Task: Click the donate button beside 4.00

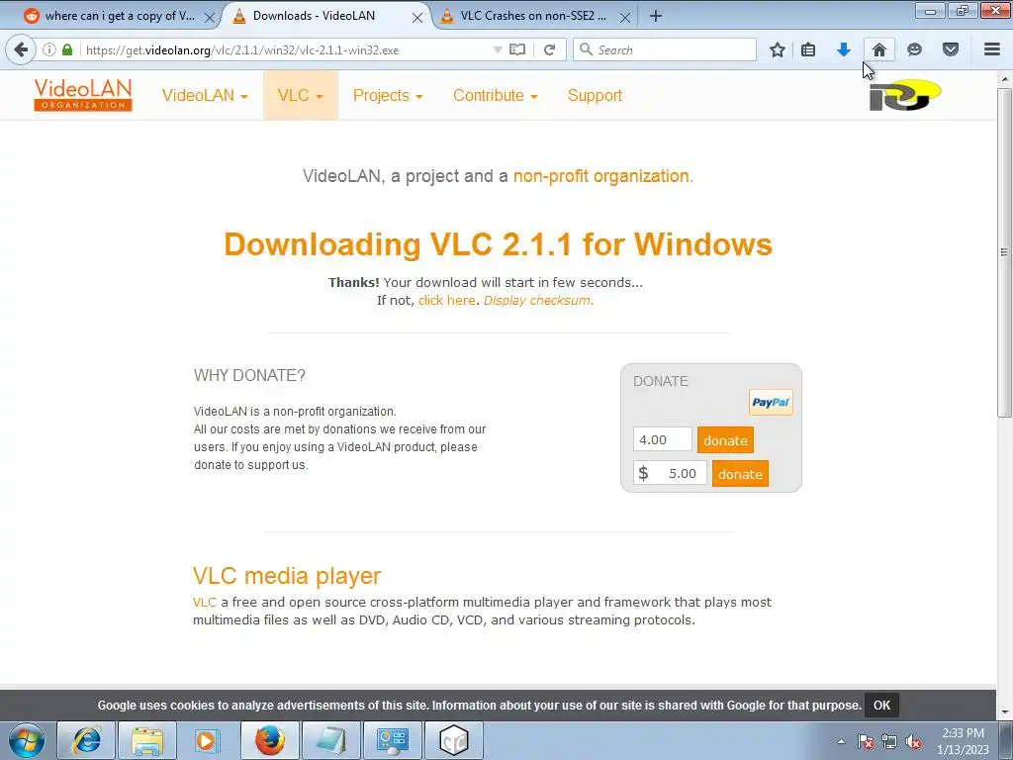Action: pos(725,440)
